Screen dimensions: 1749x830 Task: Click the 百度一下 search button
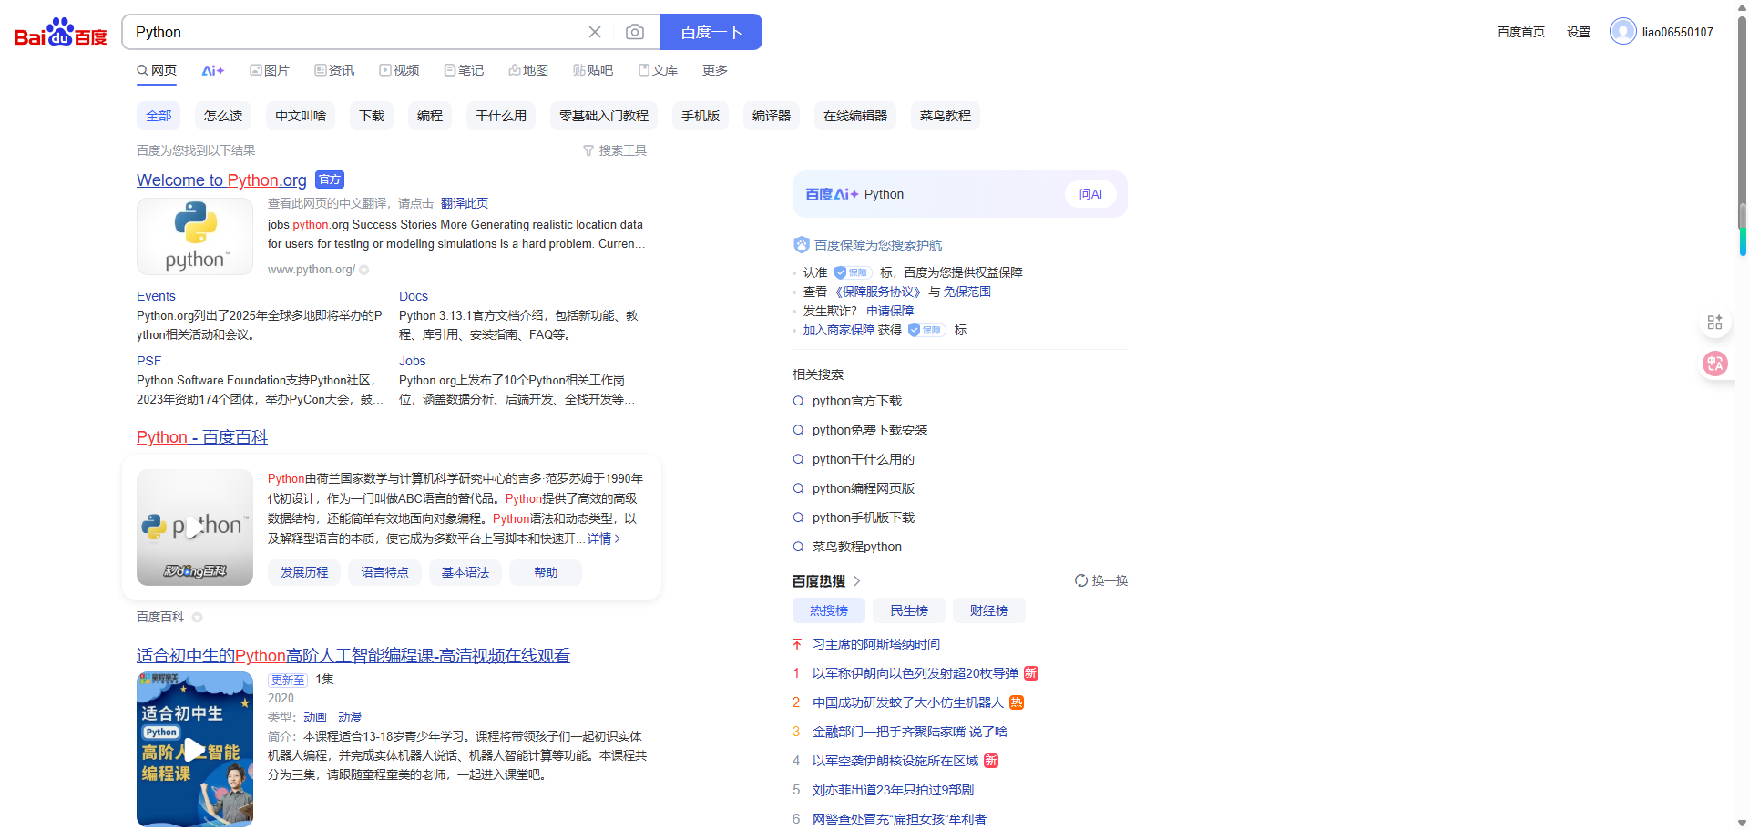coord(711,32)
